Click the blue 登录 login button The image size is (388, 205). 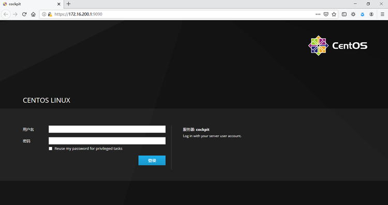pyautogui.click(x=152, y=160)
